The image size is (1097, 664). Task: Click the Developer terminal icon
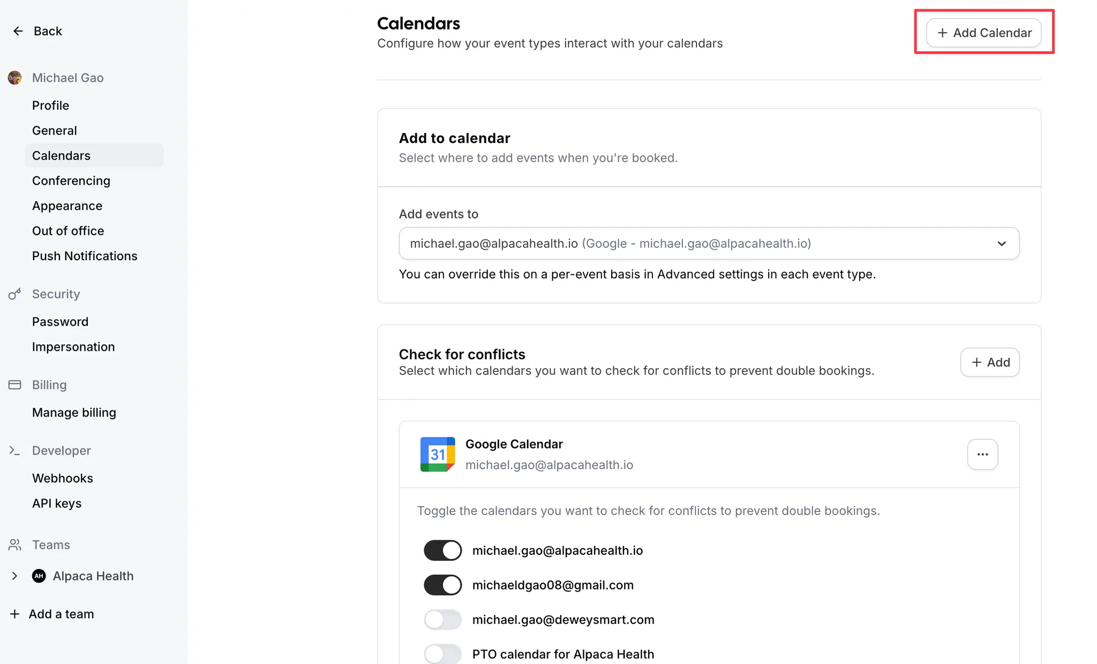tap(15, 450)
